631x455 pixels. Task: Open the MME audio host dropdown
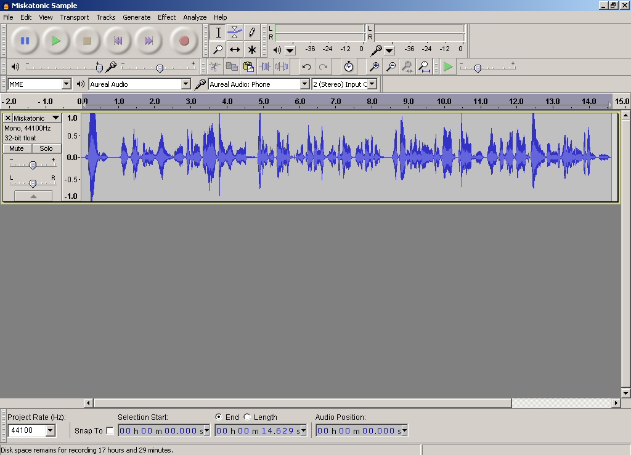pyautogui.click(x=65, y=84)
